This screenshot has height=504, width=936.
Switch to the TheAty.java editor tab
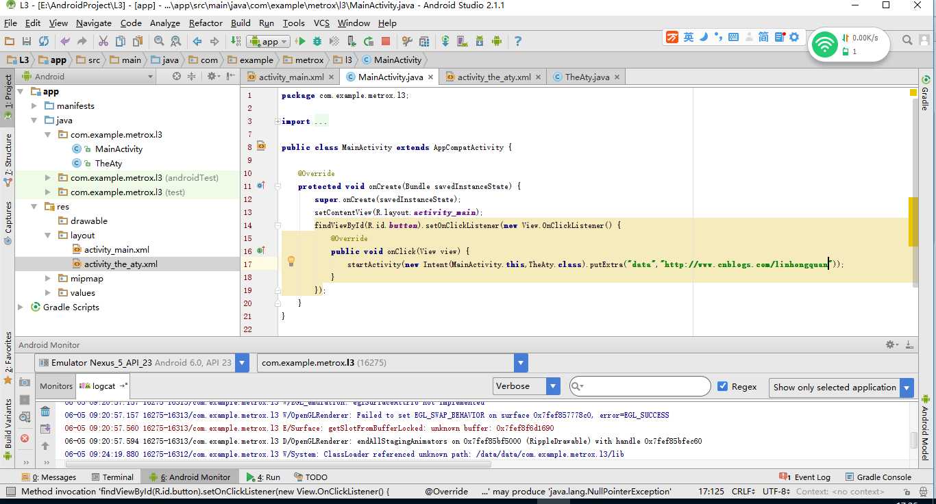pyautogui.click(x=587, y=77)
